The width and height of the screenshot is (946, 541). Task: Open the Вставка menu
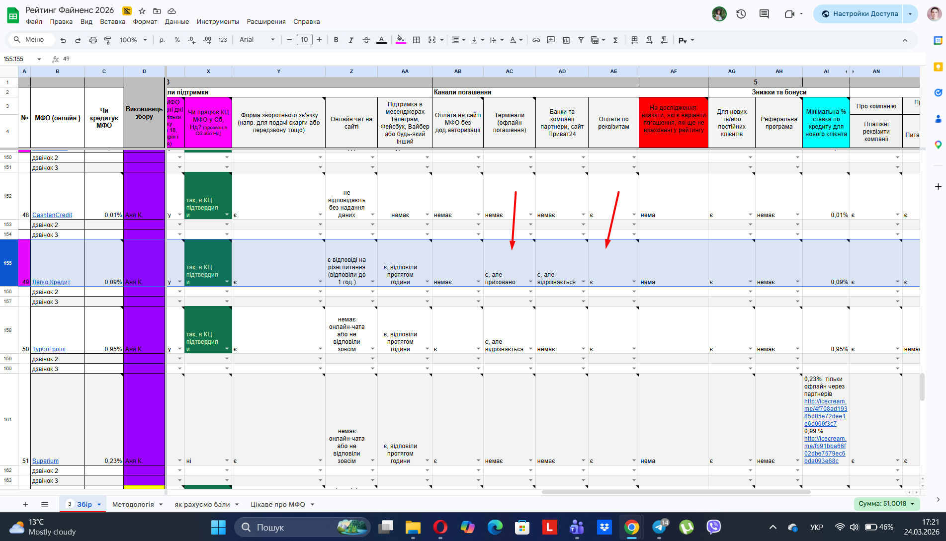[x=112, y=22]
